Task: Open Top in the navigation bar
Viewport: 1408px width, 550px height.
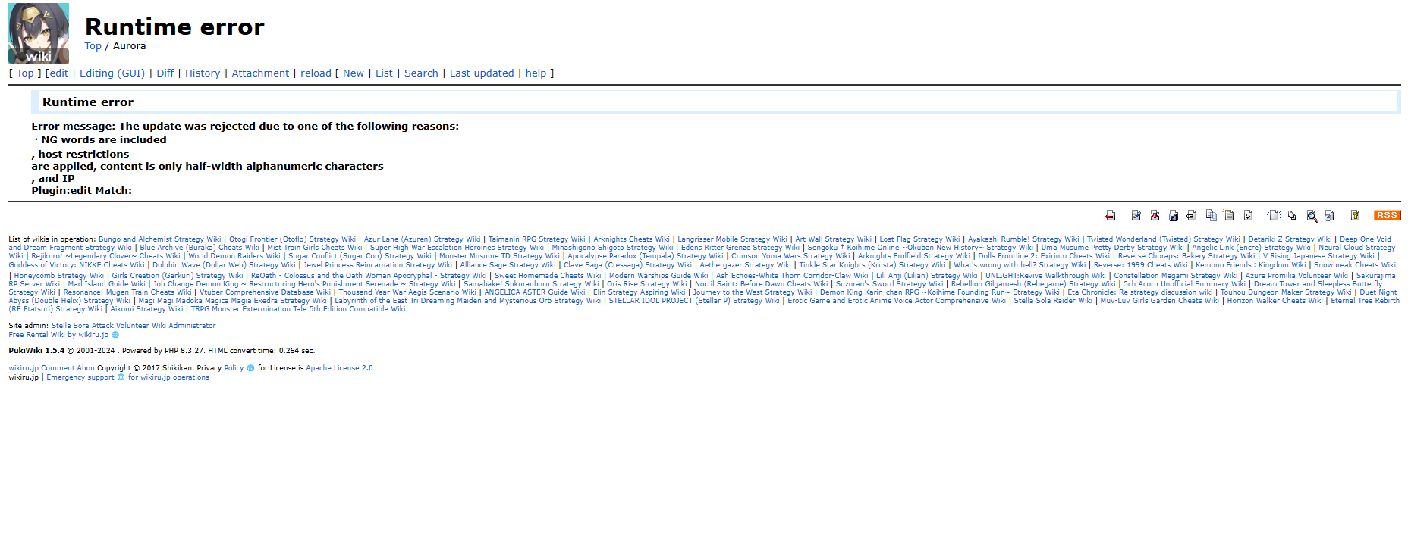Action: [25, 73]
